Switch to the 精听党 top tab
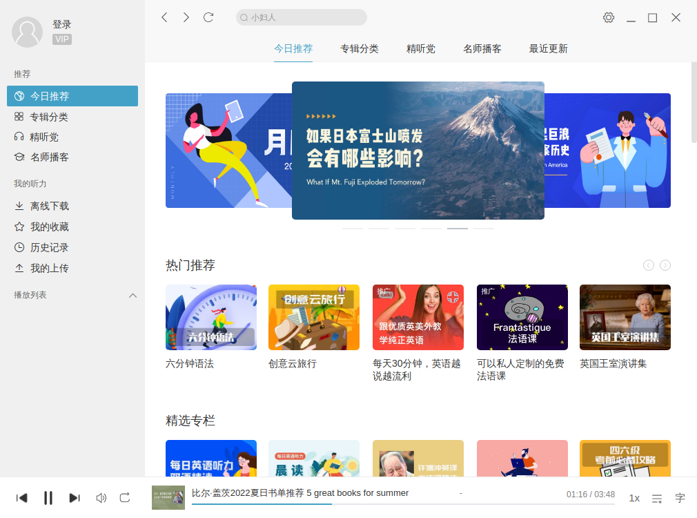 point(420,48)
